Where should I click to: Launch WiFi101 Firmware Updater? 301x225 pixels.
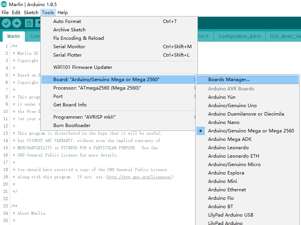(x=119, y=67)
